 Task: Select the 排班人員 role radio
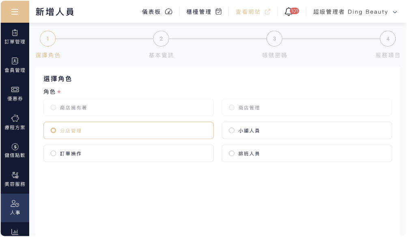click(x=232, y=153)
